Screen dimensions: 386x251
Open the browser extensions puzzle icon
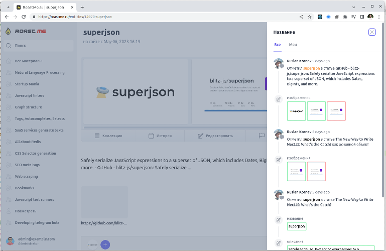pyautogui.click(x=345, y=17)
